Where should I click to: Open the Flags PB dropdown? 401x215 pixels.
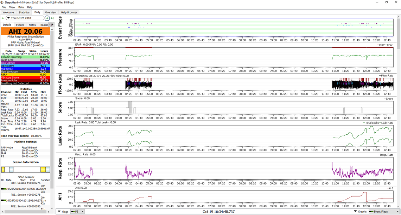(78, 211)
